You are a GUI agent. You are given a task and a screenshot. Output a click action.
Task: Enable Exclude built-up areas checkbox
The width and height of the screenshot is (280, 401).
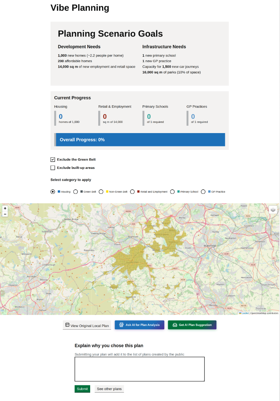[x=53, y=168]
